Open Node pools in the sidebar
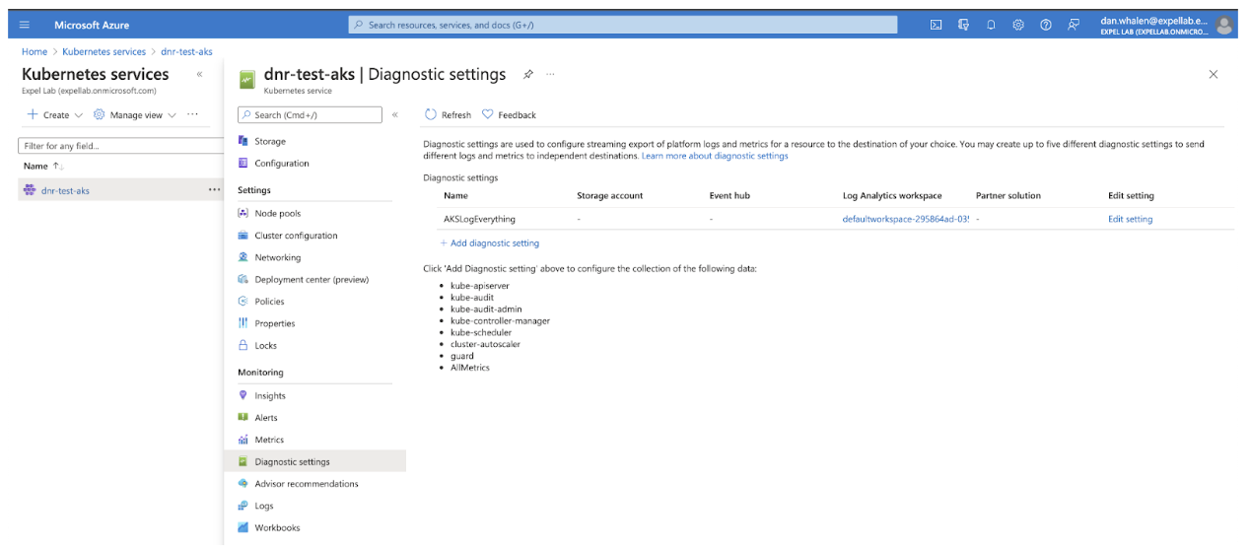 coord(277,213)
